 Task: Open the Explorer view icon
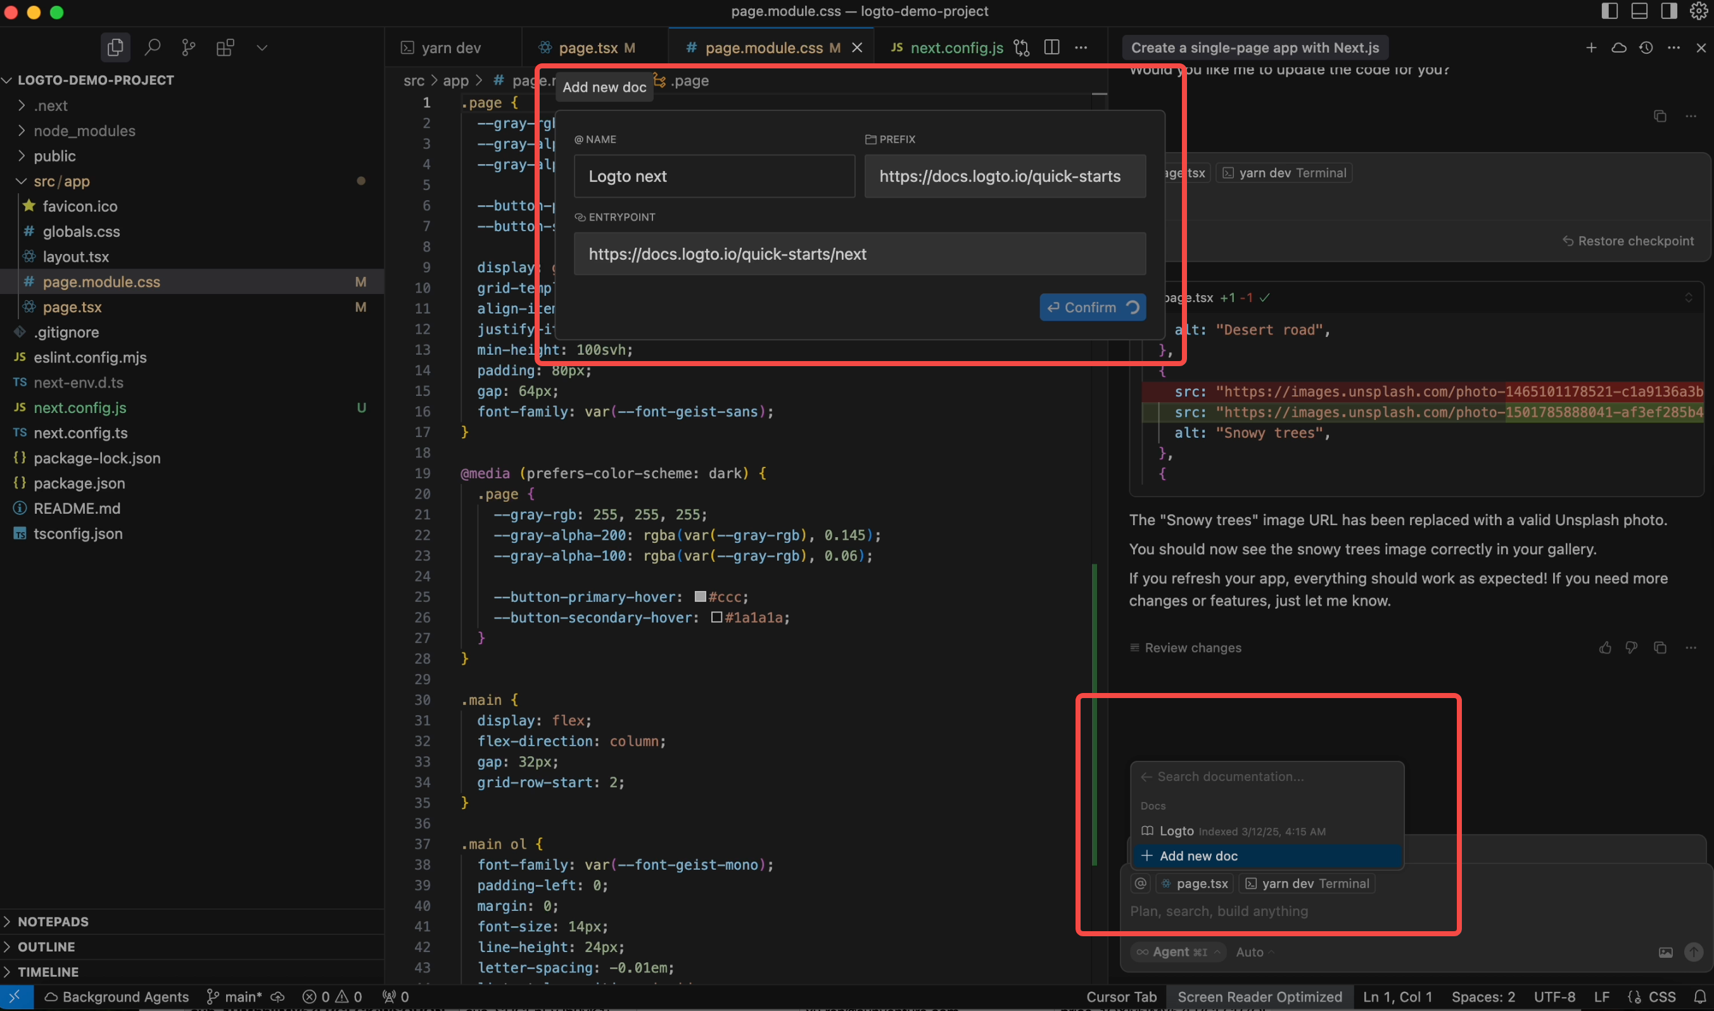115,47
